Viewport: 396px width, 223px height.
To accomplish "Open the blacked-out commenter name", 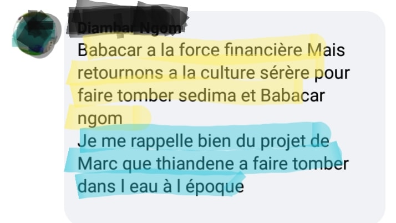I will 128,20.
